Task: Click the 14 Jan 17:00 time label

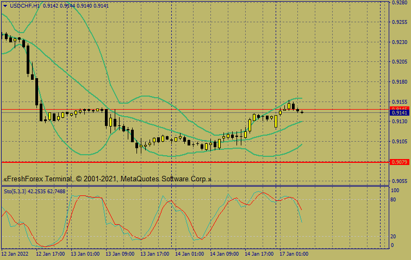Action: [259, 253]
